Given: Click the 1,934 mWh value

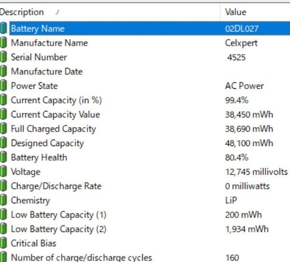Looking at the screenshot, I should (247, 229).
